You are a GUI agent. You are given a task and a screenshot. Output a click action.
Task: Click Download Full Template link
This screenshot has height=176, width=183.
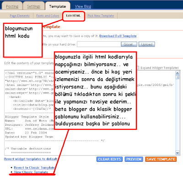point(118,36)
